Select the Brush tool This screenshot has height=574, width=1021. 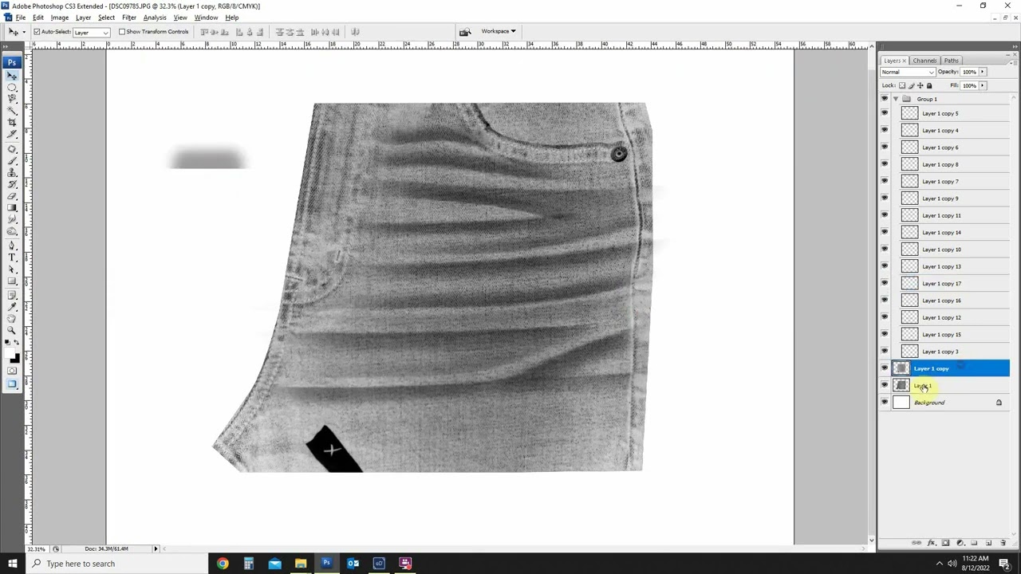[x=12, y=160]
